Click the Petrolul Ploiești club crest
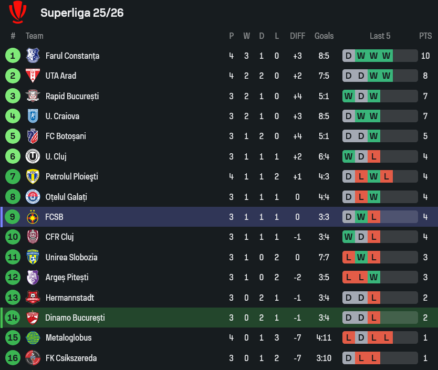Image resolution: width=438 pixels, height=370 pixels. (x=33, y=176)
